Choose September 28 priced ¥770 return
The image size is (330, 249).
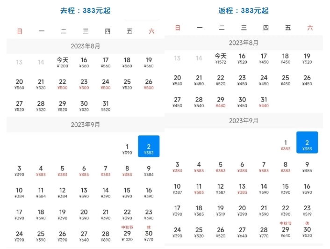click(264, 232)
